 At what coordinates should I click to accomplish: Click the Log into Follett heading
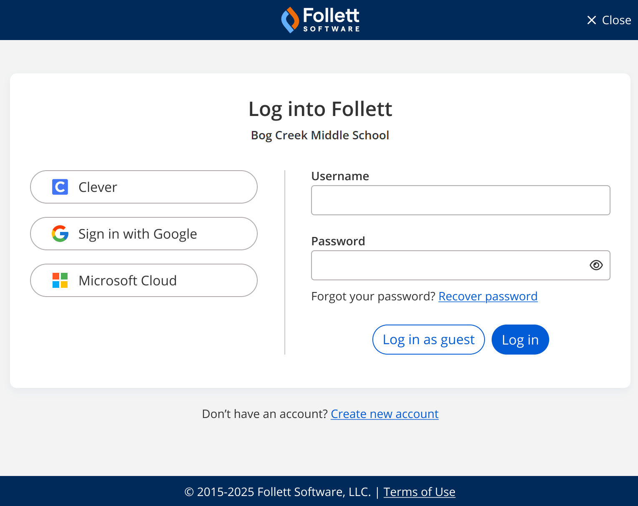pos(320,109)
